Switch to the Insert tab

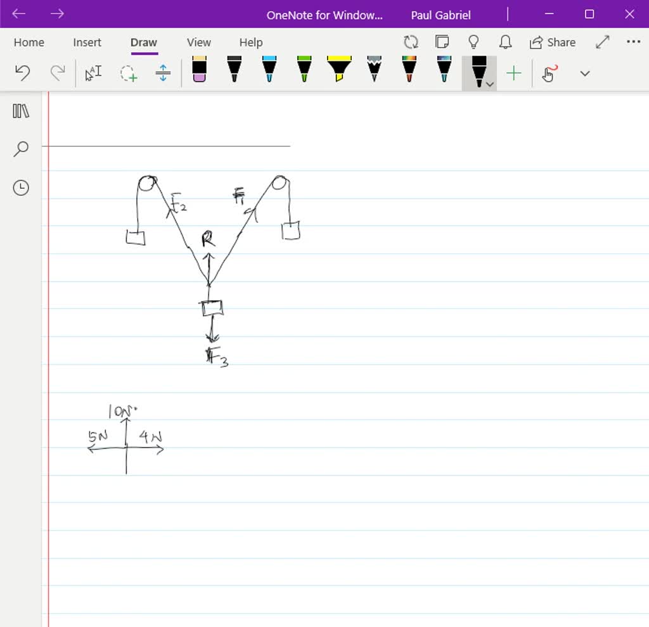click(x=87, y=42)
